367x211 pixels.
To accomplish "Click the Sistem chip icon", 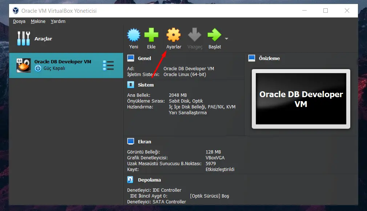I will pos(130,85).
